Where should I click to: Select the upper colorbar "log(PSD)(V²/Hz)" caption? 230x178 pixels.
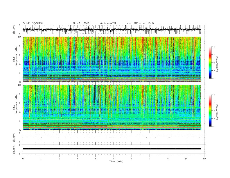pos(218,64)
